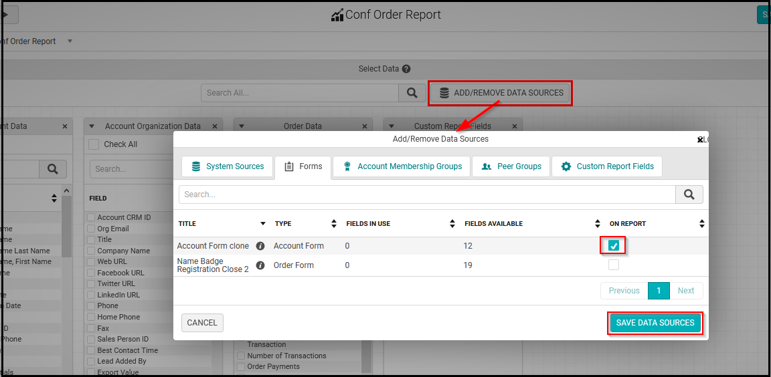Collapse the Account Organization Data panel
The width and height of the screenshot is (771, 377).
pos(92,126)
